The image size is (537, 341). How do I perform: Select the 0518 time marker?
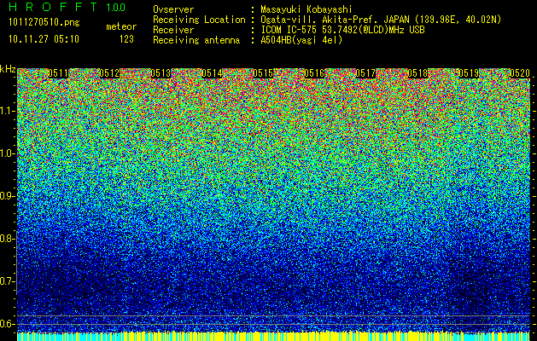417,73
